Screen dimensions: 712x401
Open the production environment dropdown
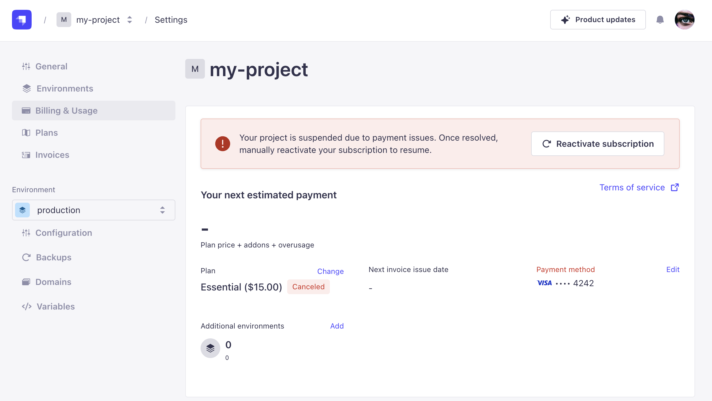(93, 210)
